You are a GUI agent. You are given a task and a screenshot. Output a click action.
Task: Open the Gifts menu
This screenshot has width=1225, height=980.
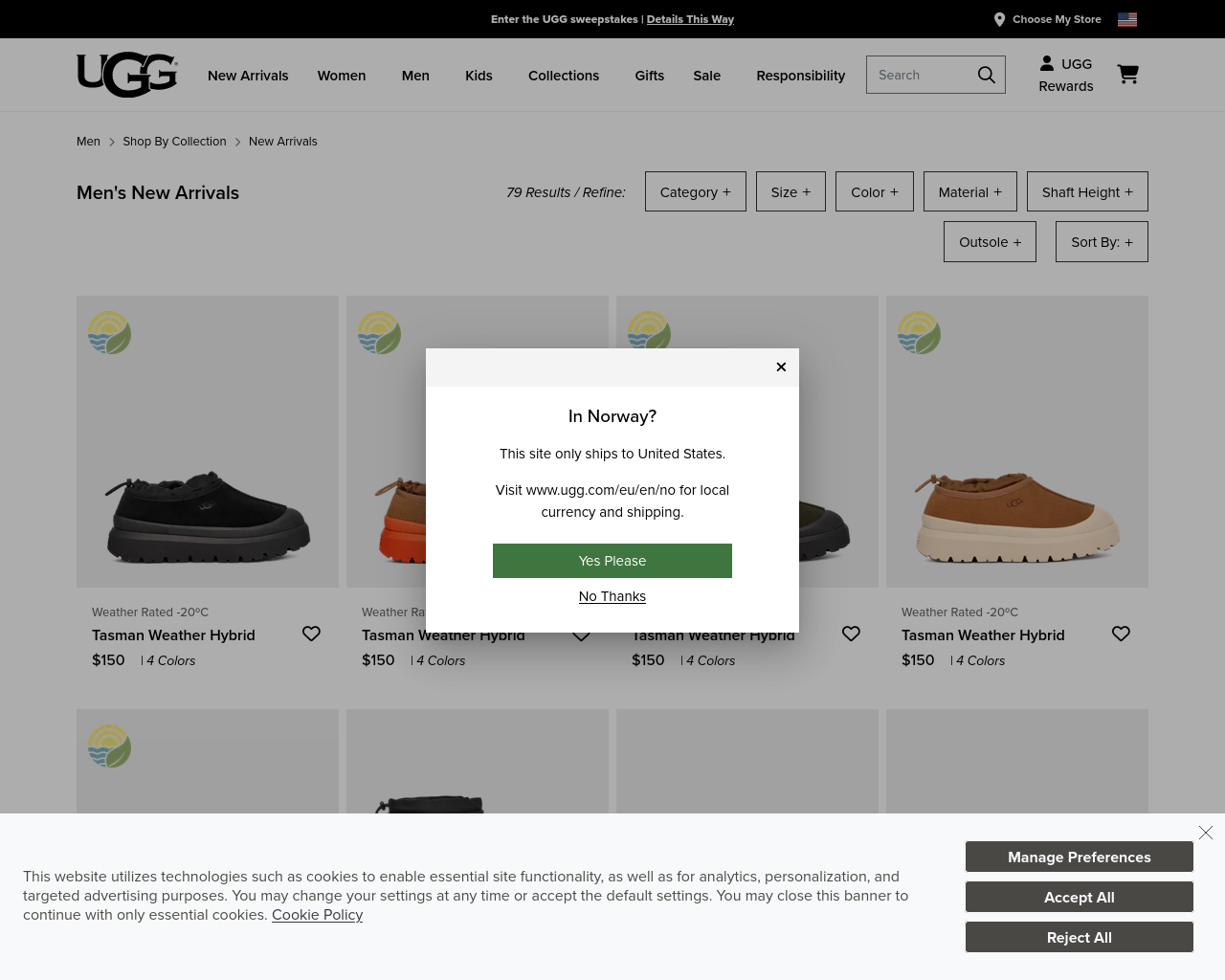click(x=649, y=76)
